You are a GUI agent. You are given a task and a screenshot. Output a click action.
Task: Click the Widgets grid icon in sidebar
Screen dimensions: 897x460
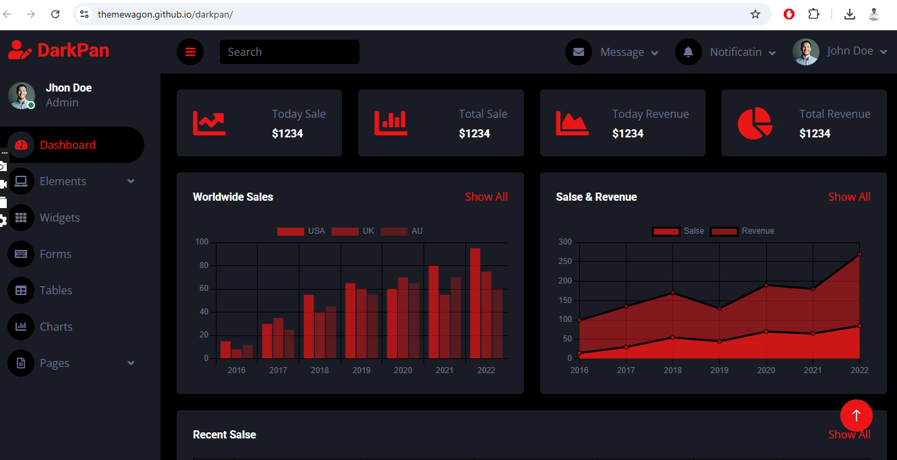[x=21, y=218]
